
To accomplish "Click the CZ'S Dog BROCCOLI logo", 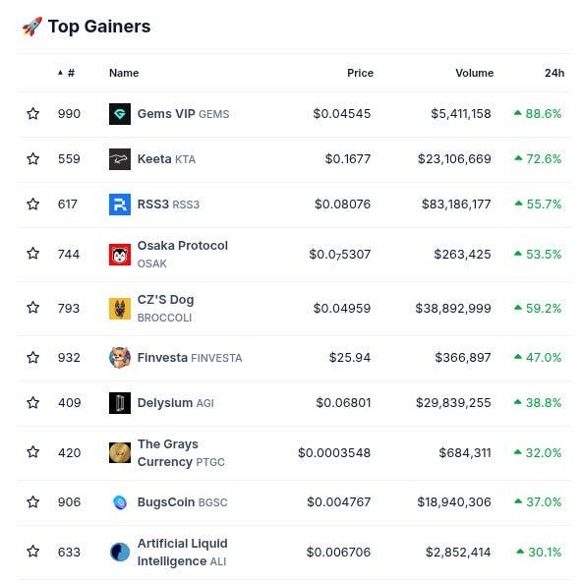I will 120,309.
